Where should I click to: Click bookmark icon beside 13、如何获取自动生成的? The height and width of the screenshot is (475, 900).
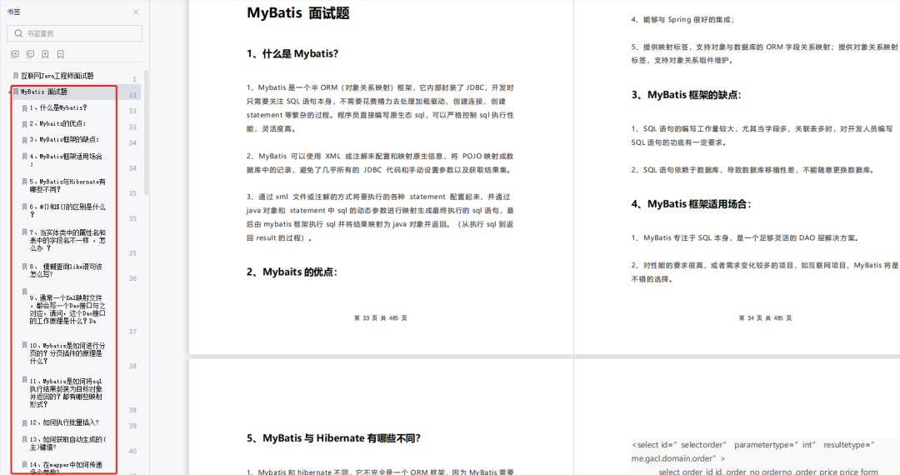25,439
